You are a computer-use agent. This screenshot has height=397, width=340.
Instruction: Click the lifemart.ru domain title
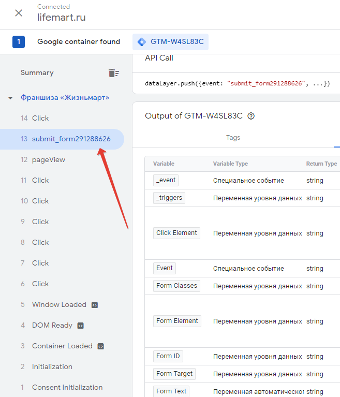pos(61,18)
